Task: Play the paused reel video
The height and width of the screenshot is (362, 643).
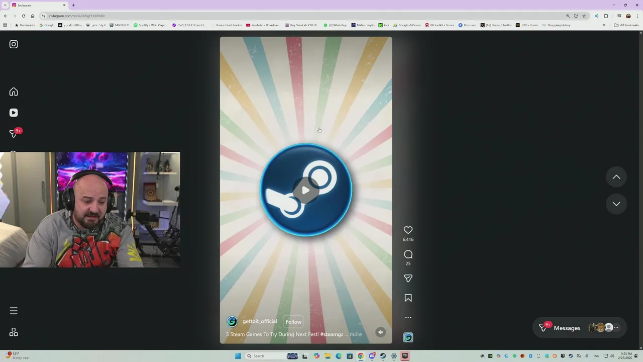Action: click(x=305, y=190)
